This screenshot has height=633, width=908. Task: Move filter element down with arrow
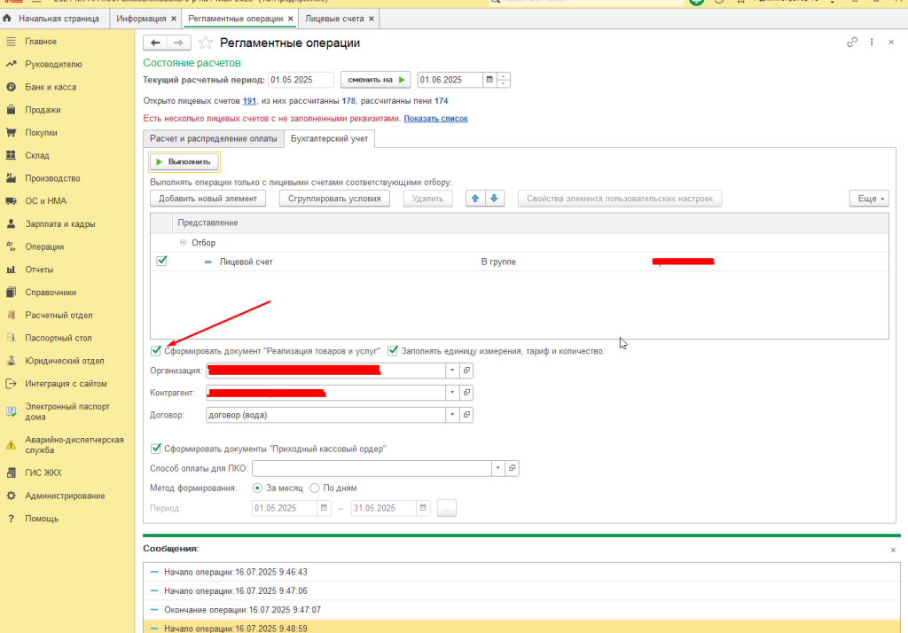click(x=495, y=199)
